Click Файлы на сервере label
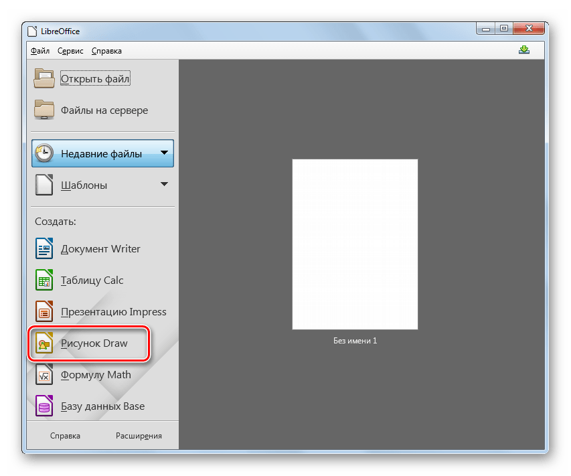571x476 pixels. (x=104, y=110)
